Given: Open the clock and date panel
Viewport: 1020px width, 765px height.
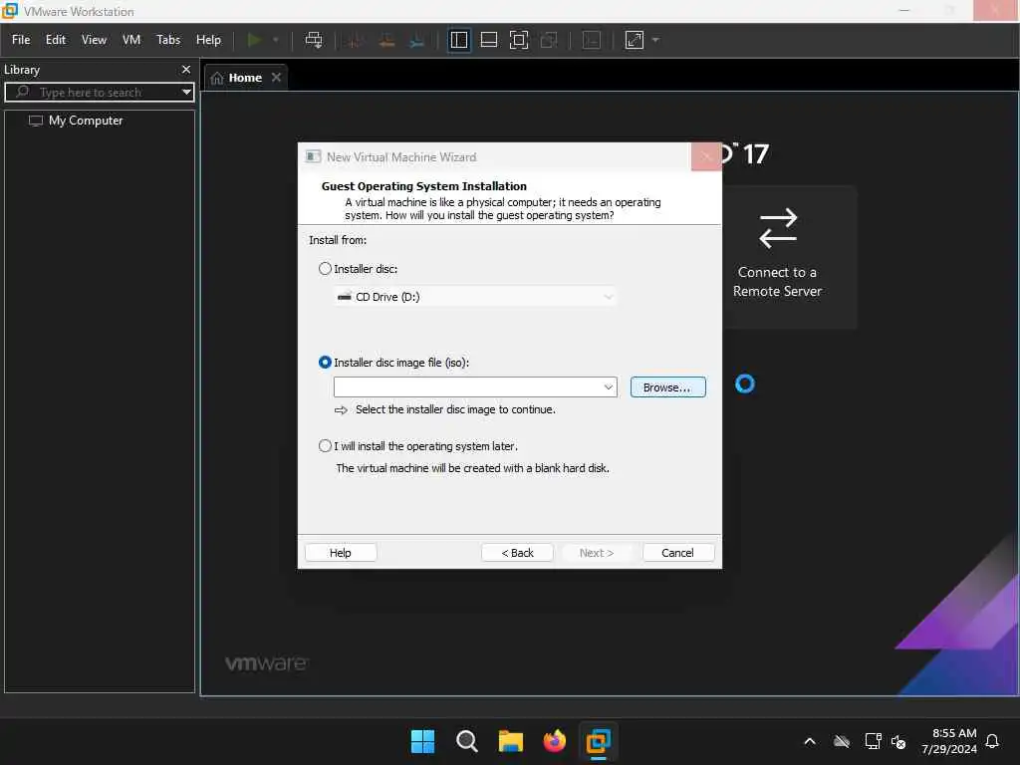Looking at the screenshot, I should pyautogui.click(x=948, y=741).
